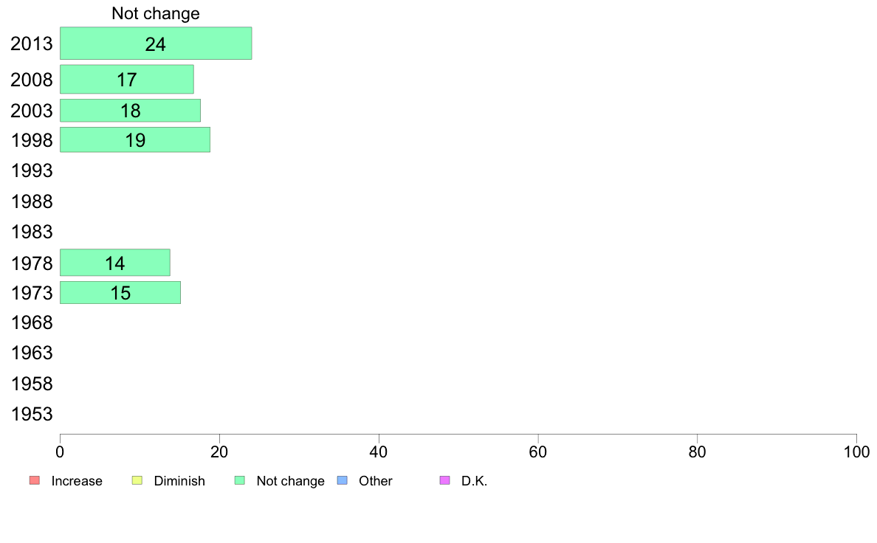Click the 1953 year label
This screenshot has width=877, height=543.
(32, 415)
